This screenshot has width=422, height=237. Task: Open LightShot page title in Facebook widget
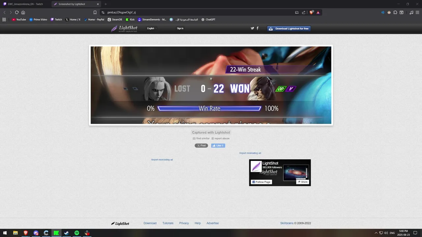[270, 163]
